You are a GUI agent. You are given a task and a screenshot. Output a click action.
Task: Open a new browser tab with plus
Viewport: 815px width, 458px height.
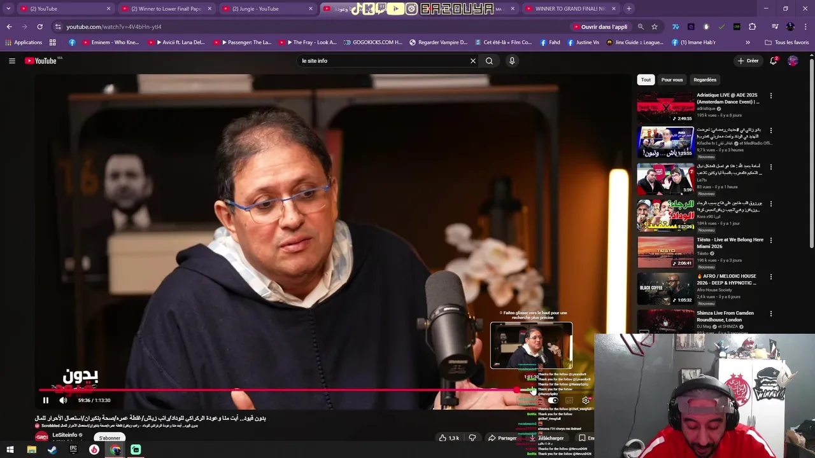click(x=629, y=9)
